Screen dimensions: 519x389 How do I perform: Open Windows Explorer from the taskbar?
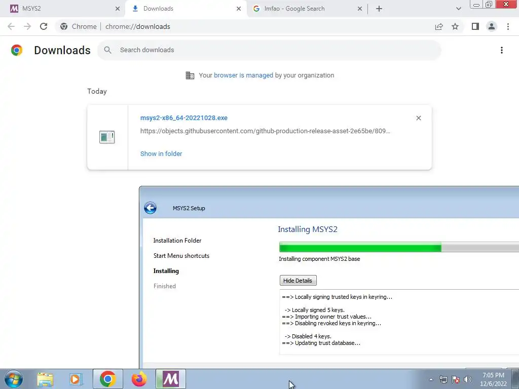(45, 379)
